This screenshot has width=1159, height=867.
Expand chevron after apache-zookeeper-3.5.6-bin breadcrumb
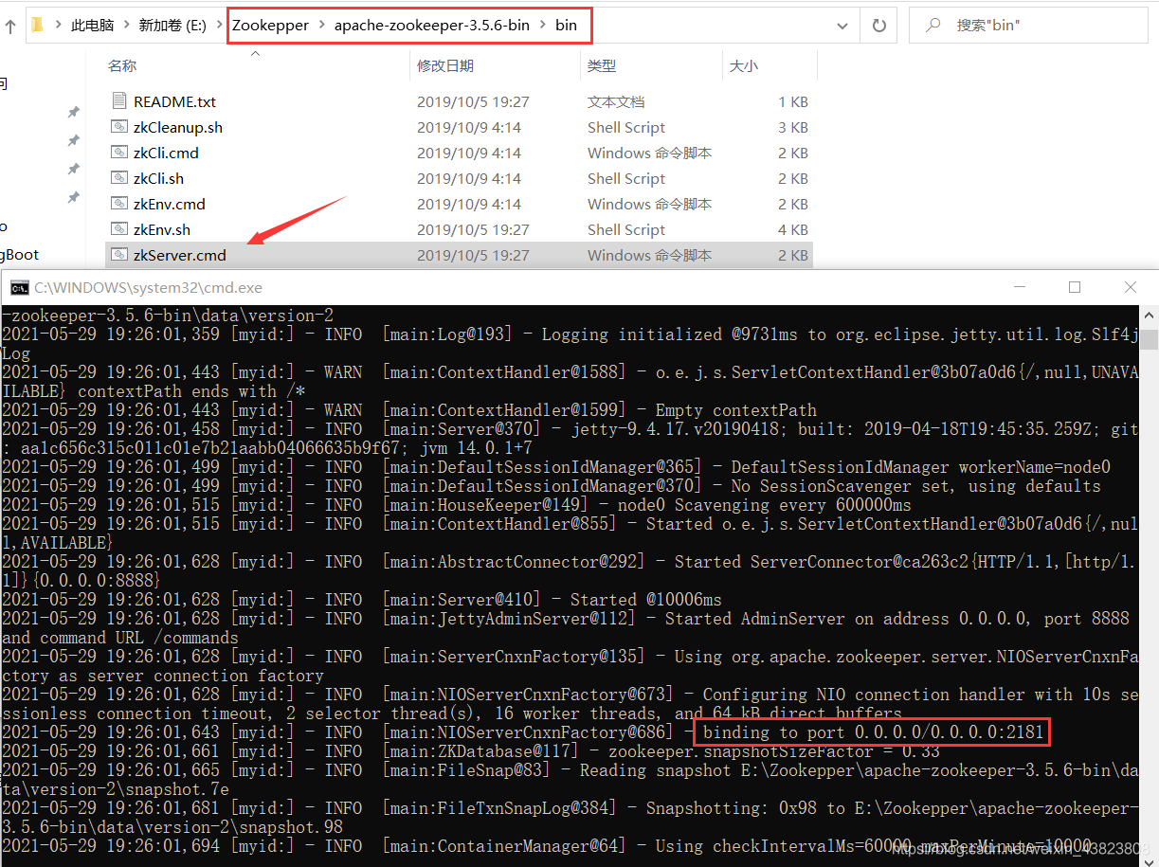543,26
